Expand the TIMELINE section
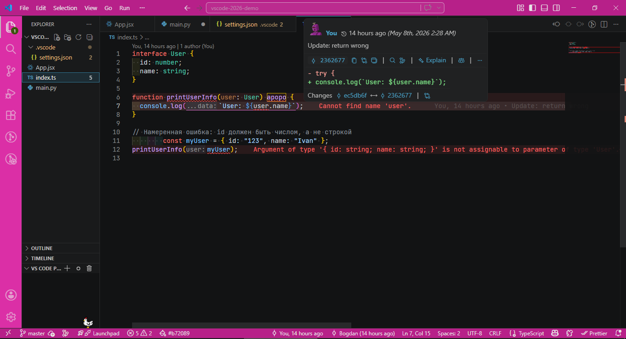 pyautogui.click(x=61, y=258)
